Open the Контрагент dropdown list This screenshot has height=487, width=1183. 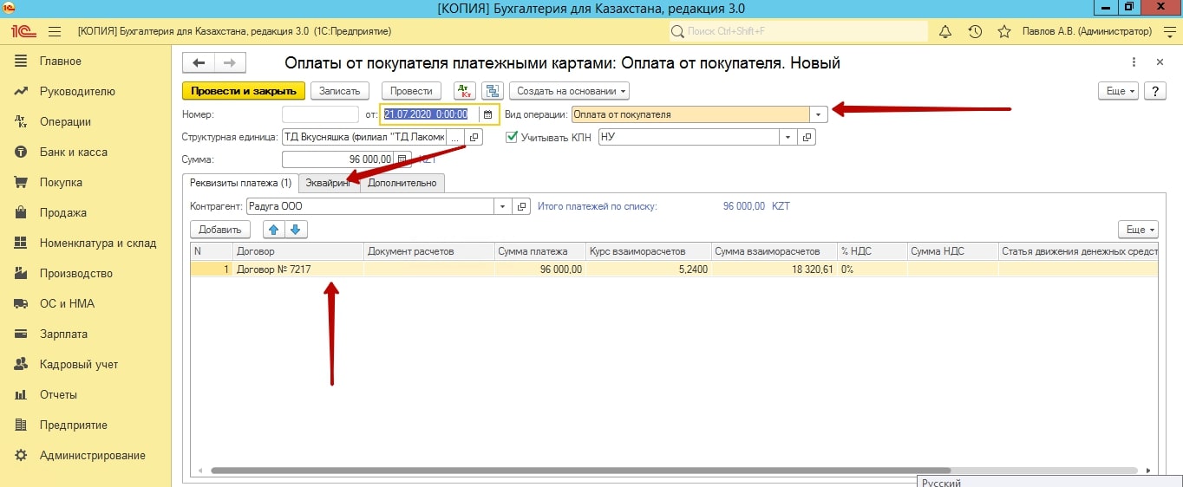pyautogui.click(x=503, y=206)
